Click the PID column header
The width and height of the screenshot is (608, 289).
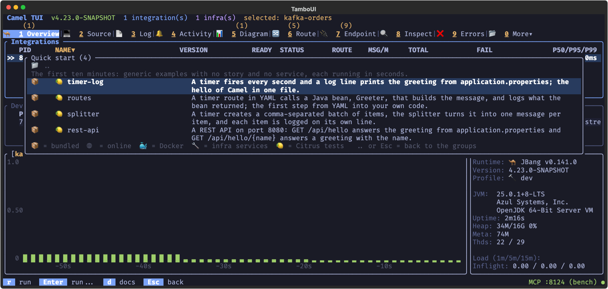pyautogui.click(x=25, y=50)
